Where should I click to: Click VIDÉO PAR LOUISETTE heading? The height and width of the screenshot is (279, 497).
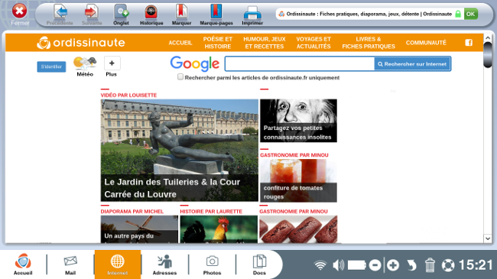point(128,95)
